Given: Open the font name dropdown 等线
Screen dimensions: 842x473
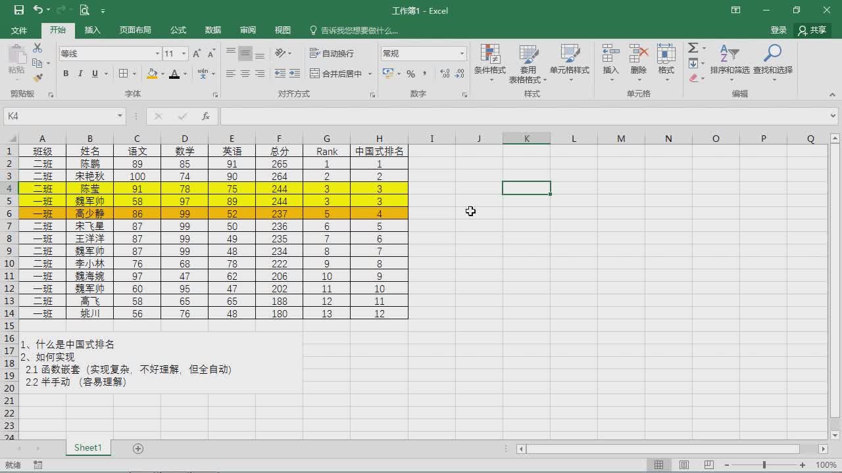Looking at the screenshot, I should (157, 54).
